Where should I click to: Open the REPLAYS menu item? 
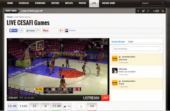tap(69, 3)
